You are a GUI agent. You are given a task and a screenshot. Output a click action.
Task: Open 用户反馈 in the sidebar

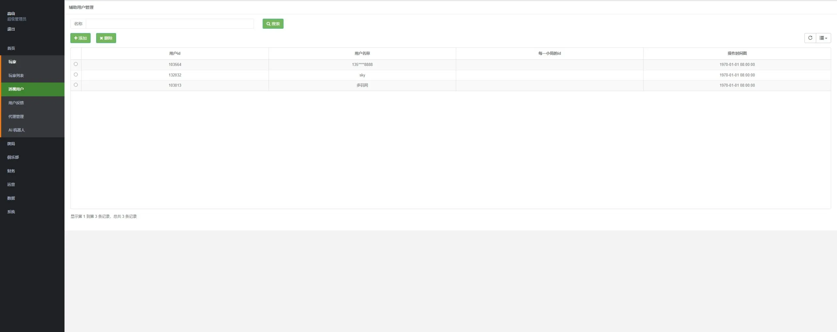point(32,103)
